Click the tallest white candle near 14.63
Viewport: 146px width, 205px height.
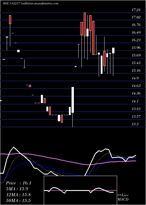click(x=73, y=100)
